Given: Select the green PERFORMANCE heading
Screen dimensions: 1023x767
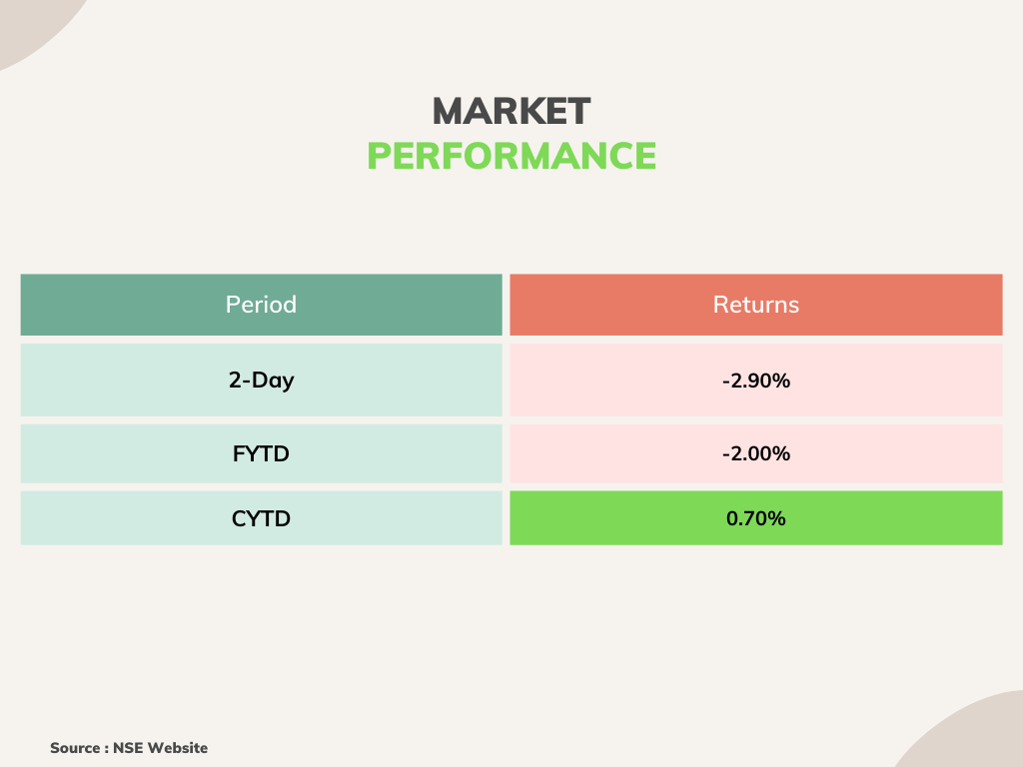Looking at the screenshot, I should click(x=511, y=157).
